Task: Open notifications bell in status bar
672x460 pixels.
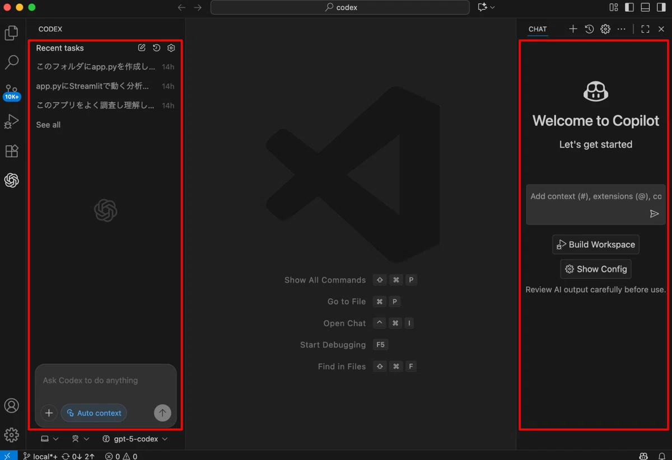Action: (661, 456)
